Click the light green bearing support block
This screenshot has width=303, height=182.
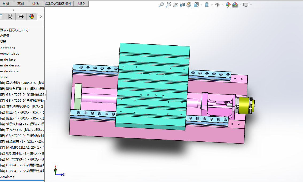78,97
